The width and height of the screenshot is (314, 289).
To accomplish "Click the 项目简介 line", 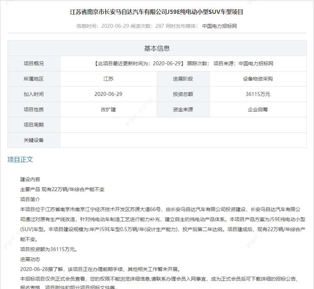I will coord(30,199).
